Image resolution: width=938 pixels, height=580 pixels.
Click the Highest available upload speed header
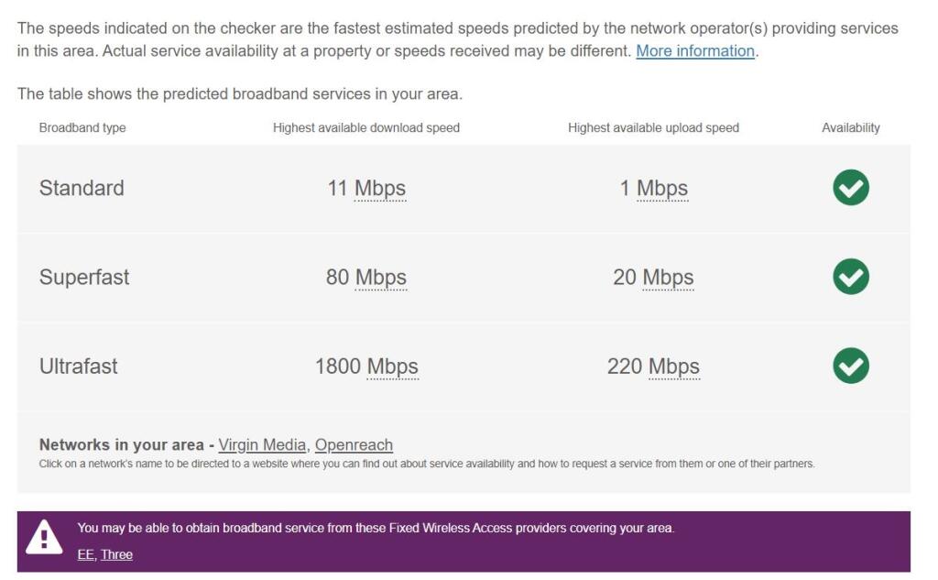(653, 128)
